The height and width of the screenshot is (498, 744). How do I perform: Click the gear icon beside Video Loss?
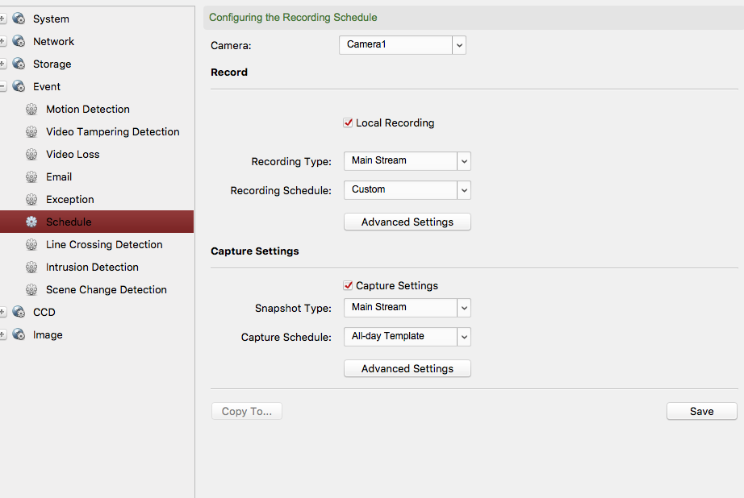tap(31, 155)
